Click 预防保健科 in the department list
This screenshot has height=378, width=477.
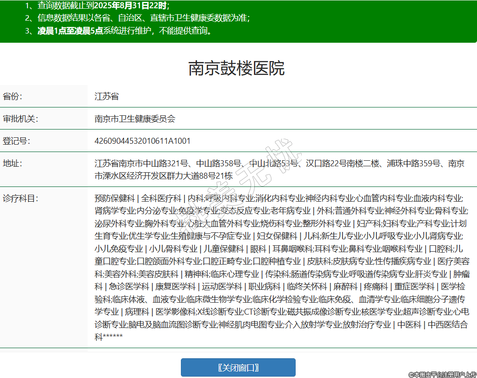pos(115,198)
